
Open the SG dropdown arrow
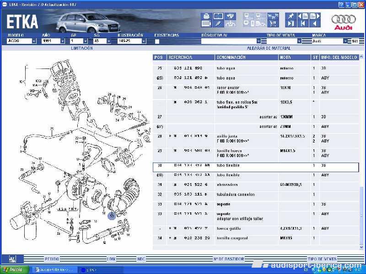pos(108,41)
